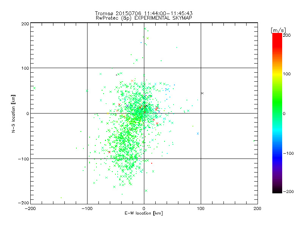This screenshot has height=227, width=303.
Task: Click the 'E-W location [km]' axis label
Action: [144, 213]
